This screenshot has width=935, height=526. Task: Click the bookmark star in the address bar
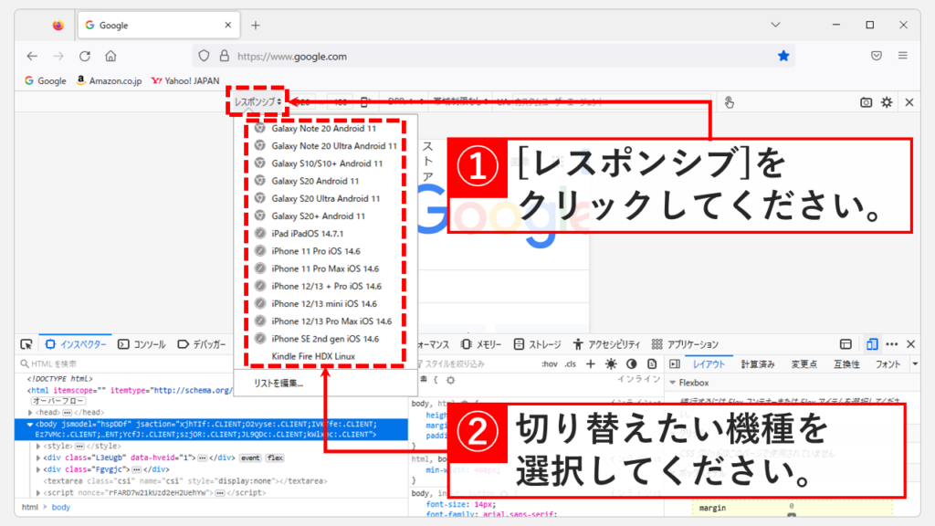pyautogui.click(x=783, y=56)
